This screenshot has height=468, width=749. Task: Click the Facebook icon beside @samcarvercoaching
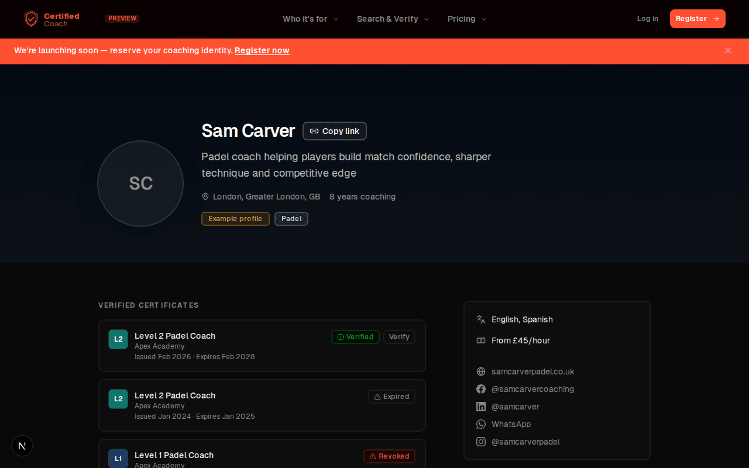coord(480,389)
